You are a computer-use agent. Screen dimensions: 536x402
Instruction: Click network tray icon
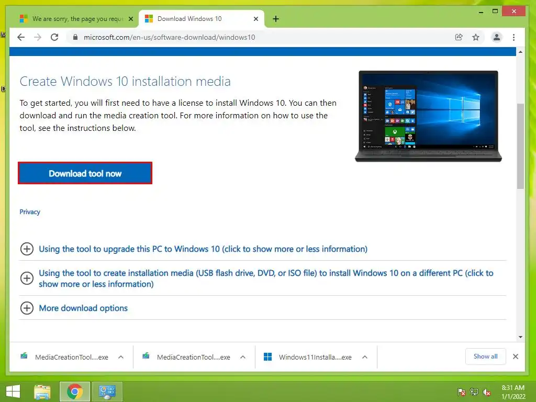[474, 392]
